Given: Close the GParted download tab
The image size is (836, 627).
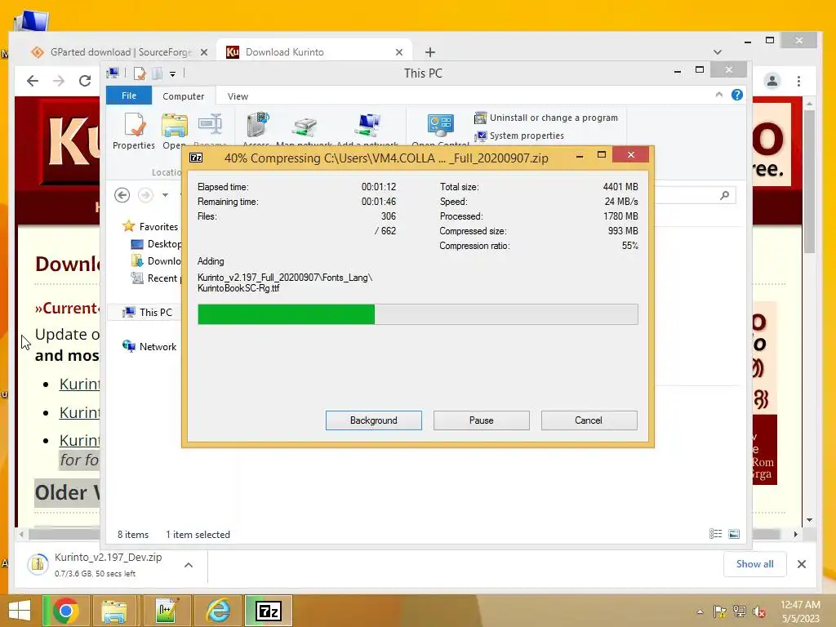Looking at the screenshot, I should point(203,52).
